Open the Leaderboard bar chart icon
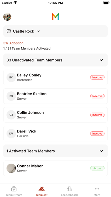This screenshot has height=197, width=111. tap(69, 189)
